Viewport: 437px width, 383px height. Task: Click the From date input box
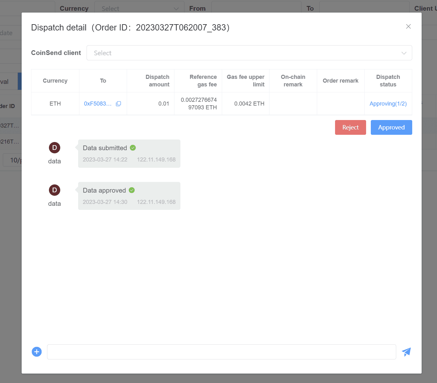[x=256, y=7]
